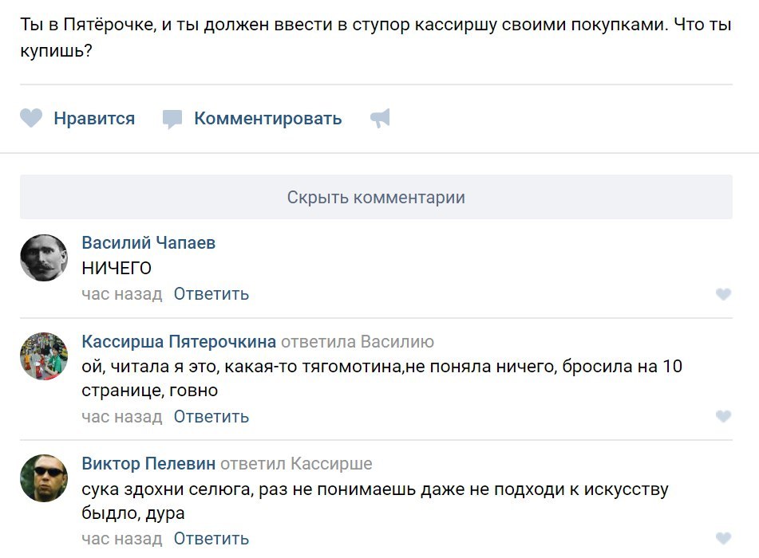Reply to Василий Чапаев's НИЧЕГО comment
The height and width of the screenshot is (558, 759).
click(211, 294)
